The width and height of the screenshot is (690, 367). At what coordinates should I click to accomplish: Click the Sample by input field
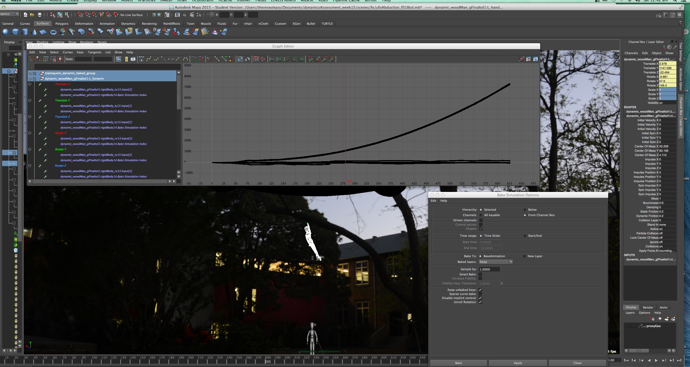489,269
